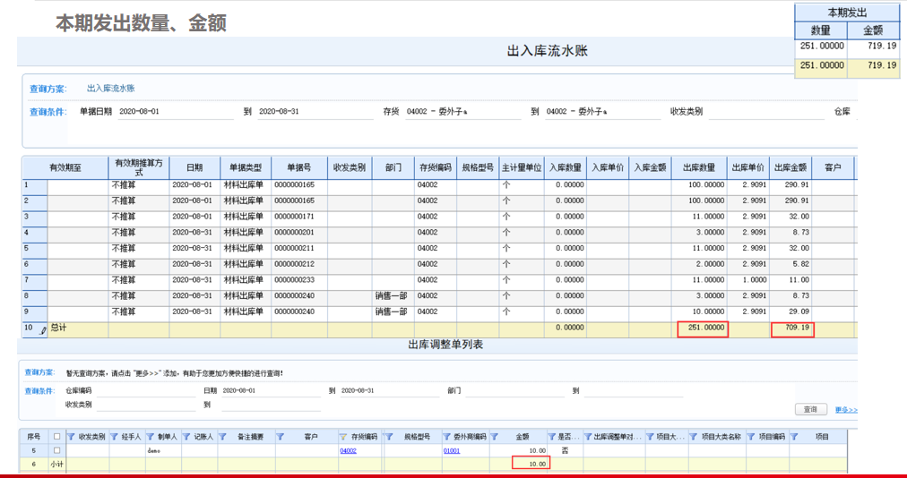Click the 收发类别 field in flow ledger conditions
907x478 pixels.
766,112
